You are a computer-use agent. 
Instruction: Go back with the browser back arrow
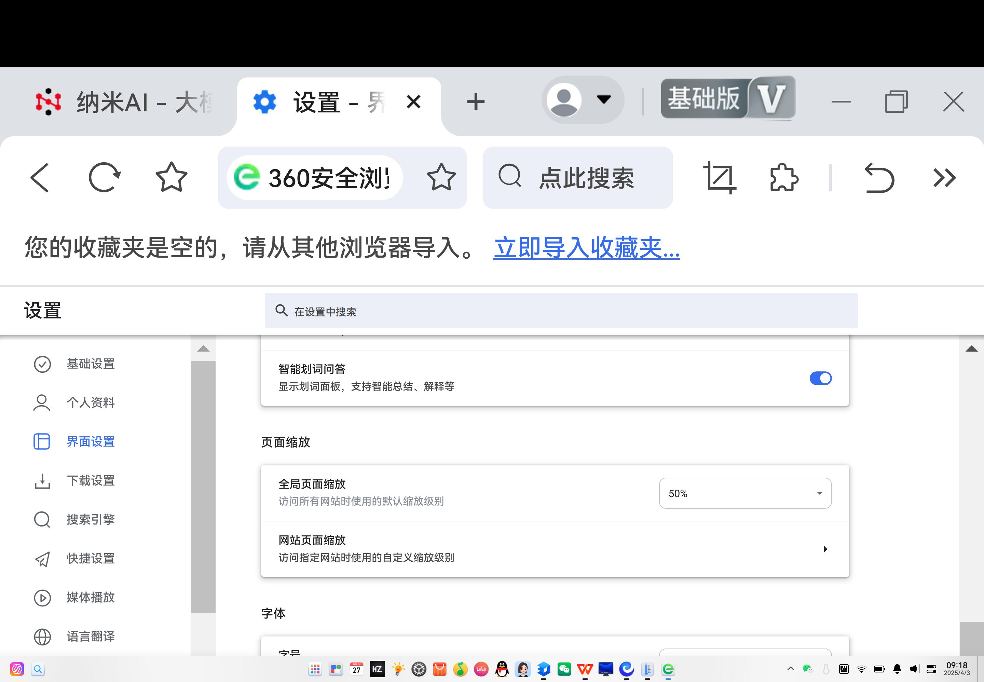tap(40, 177)
